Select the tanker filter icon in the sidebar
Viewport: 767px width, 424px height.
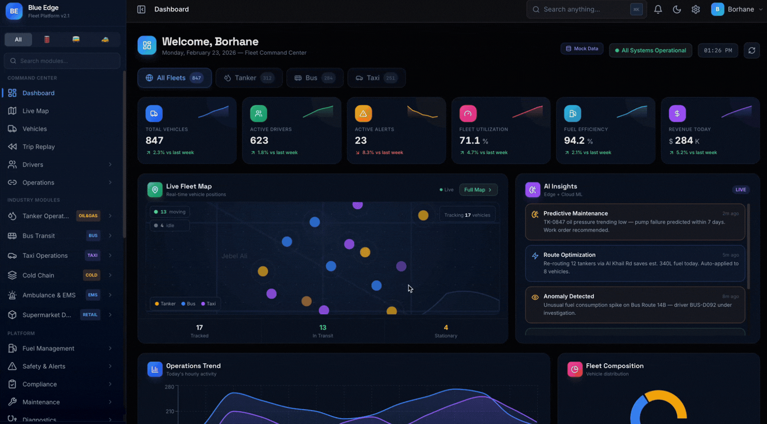[x=47, y=40]
